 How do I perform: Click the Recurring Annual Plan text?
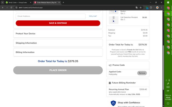click(119, 89)
